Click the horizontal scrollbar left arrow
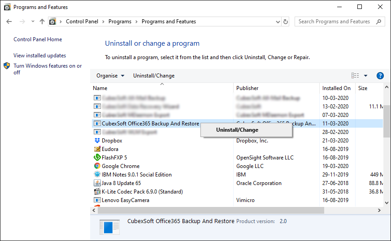The image size is (391, 241). 94,211
